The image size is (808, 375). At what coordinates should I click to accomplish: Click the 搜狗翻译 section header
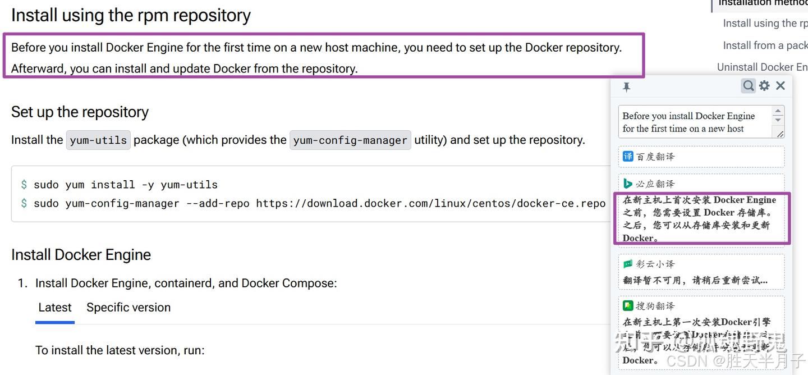click(x=701, y=305)
